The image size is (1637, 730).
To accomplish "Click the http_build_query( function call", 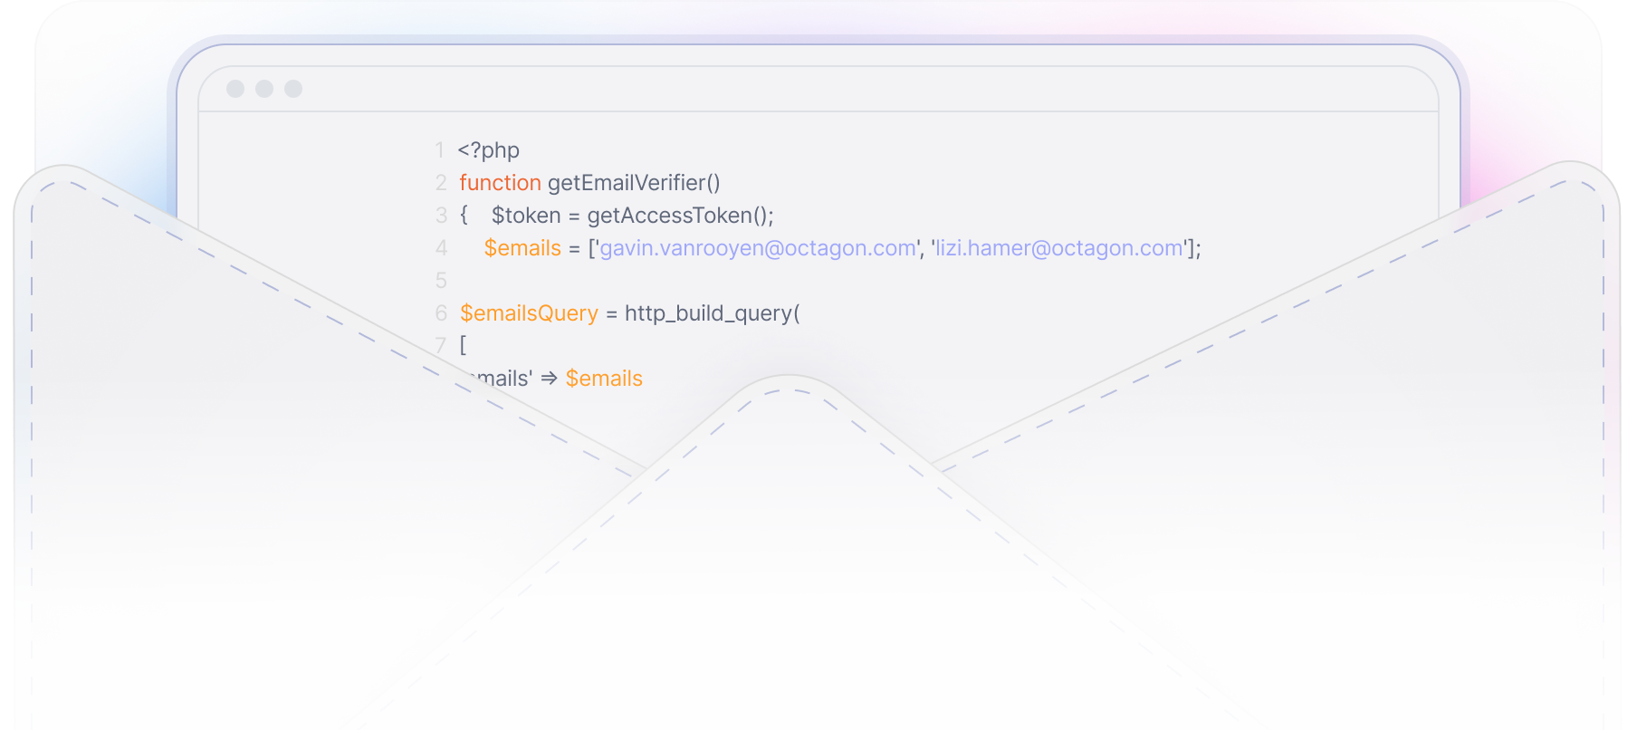I will click(713, 313).
